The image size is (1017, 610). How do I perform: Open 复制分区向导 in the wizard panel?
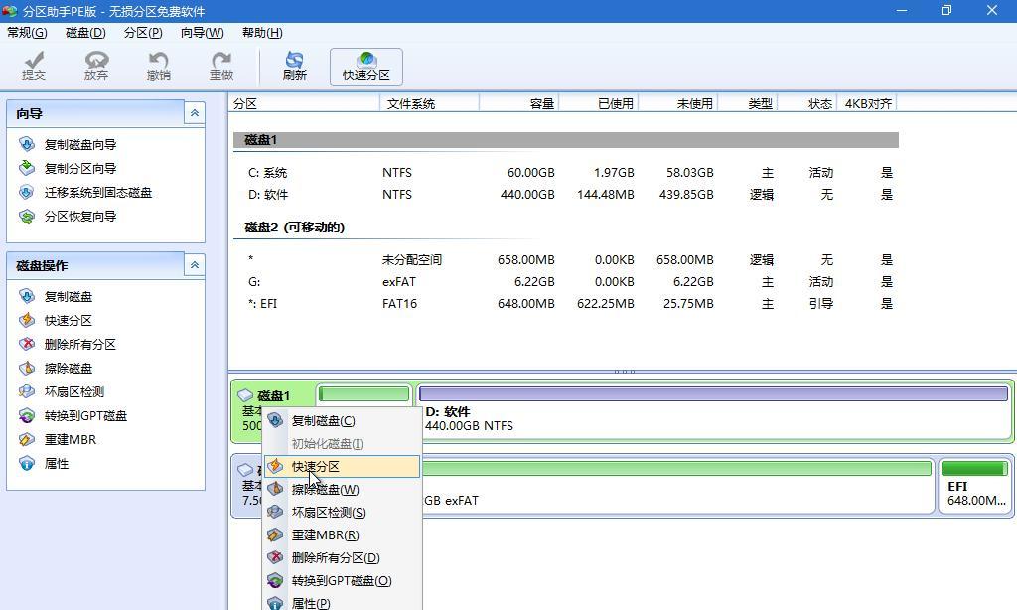79,169
